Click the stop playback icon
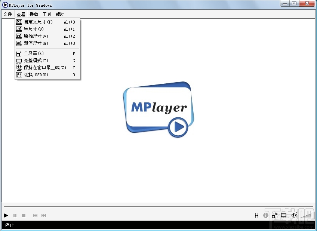This screenshot has height=231, width=317. coord(24,215)
